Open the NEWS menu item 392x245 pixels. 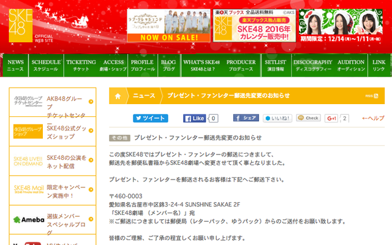click(15, 66)
